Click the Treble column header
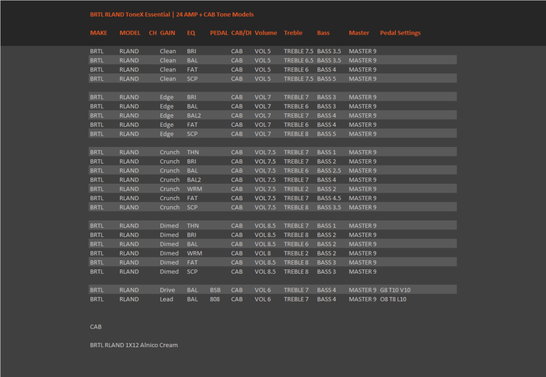 [293, 32]
